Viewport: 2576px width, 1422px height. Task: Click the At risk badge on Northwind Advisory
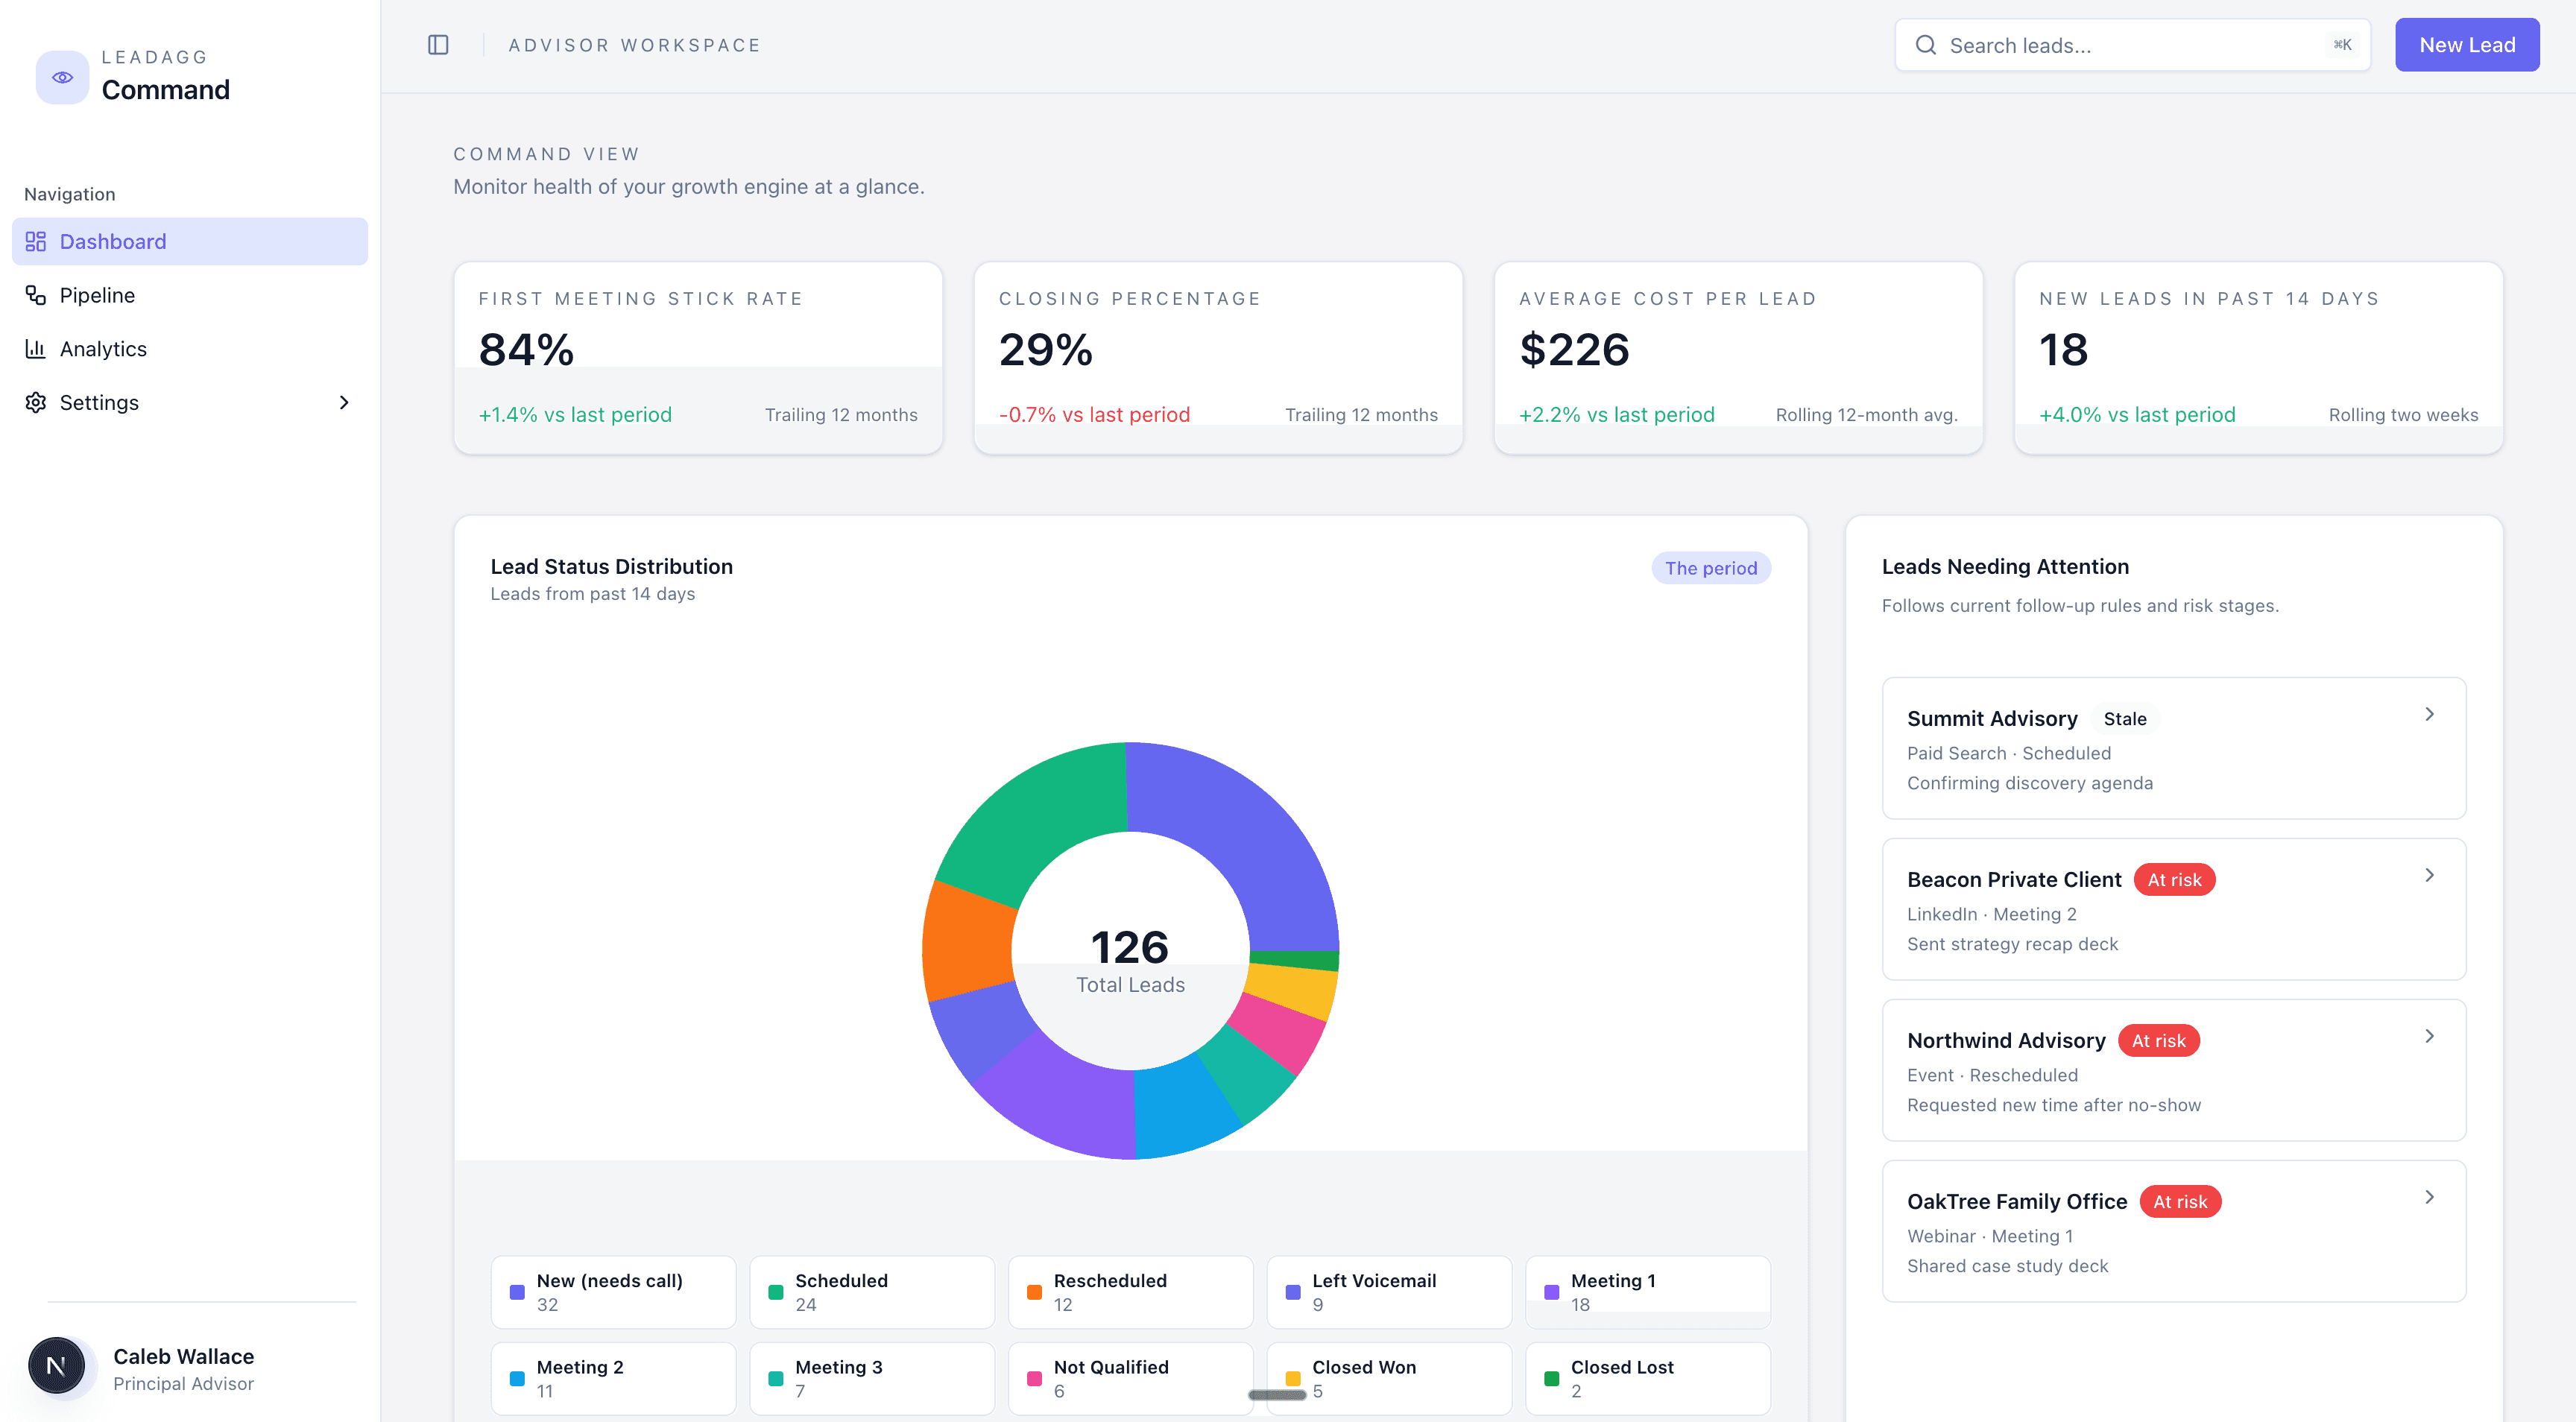tap(2159, 1040)
